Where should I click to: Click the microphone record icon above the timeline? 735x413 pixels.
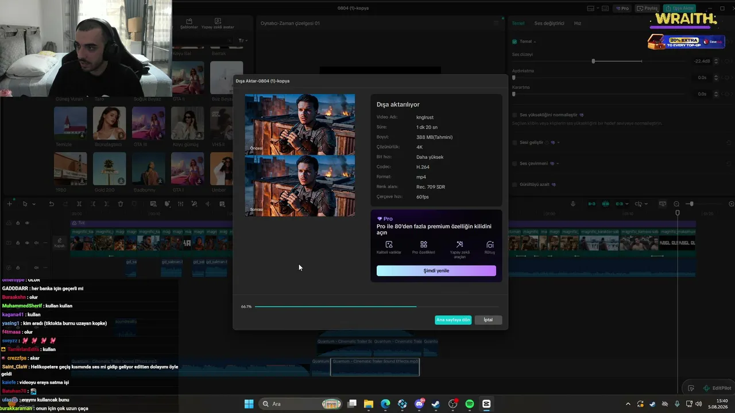[x=572, y=204]
